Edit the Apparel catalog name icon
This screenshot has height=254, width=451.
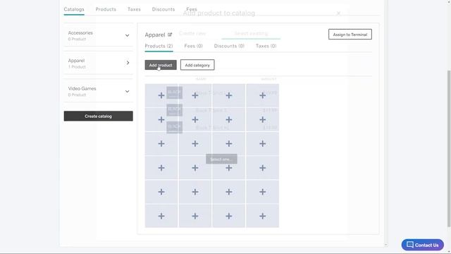(170, 35)
